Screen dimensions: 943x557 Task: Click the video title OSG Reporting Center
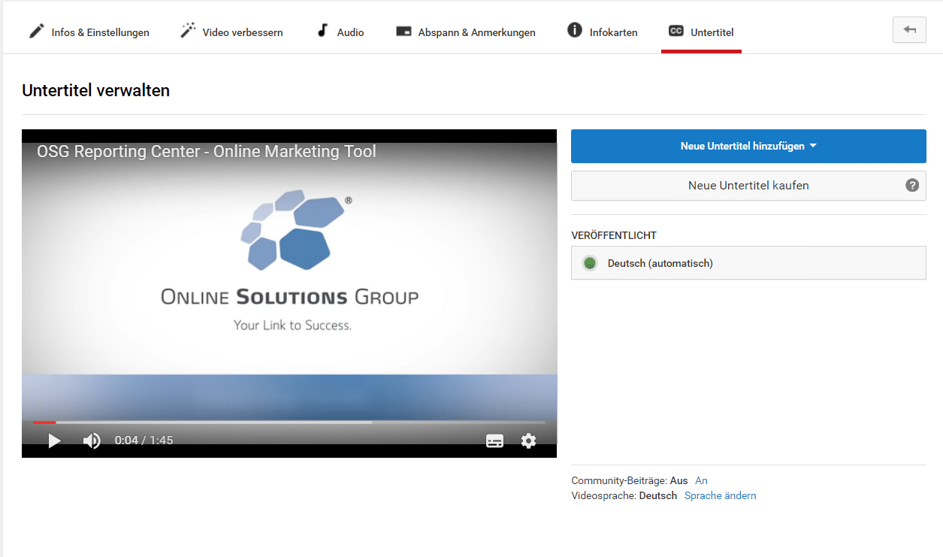[x=207, y=151]
